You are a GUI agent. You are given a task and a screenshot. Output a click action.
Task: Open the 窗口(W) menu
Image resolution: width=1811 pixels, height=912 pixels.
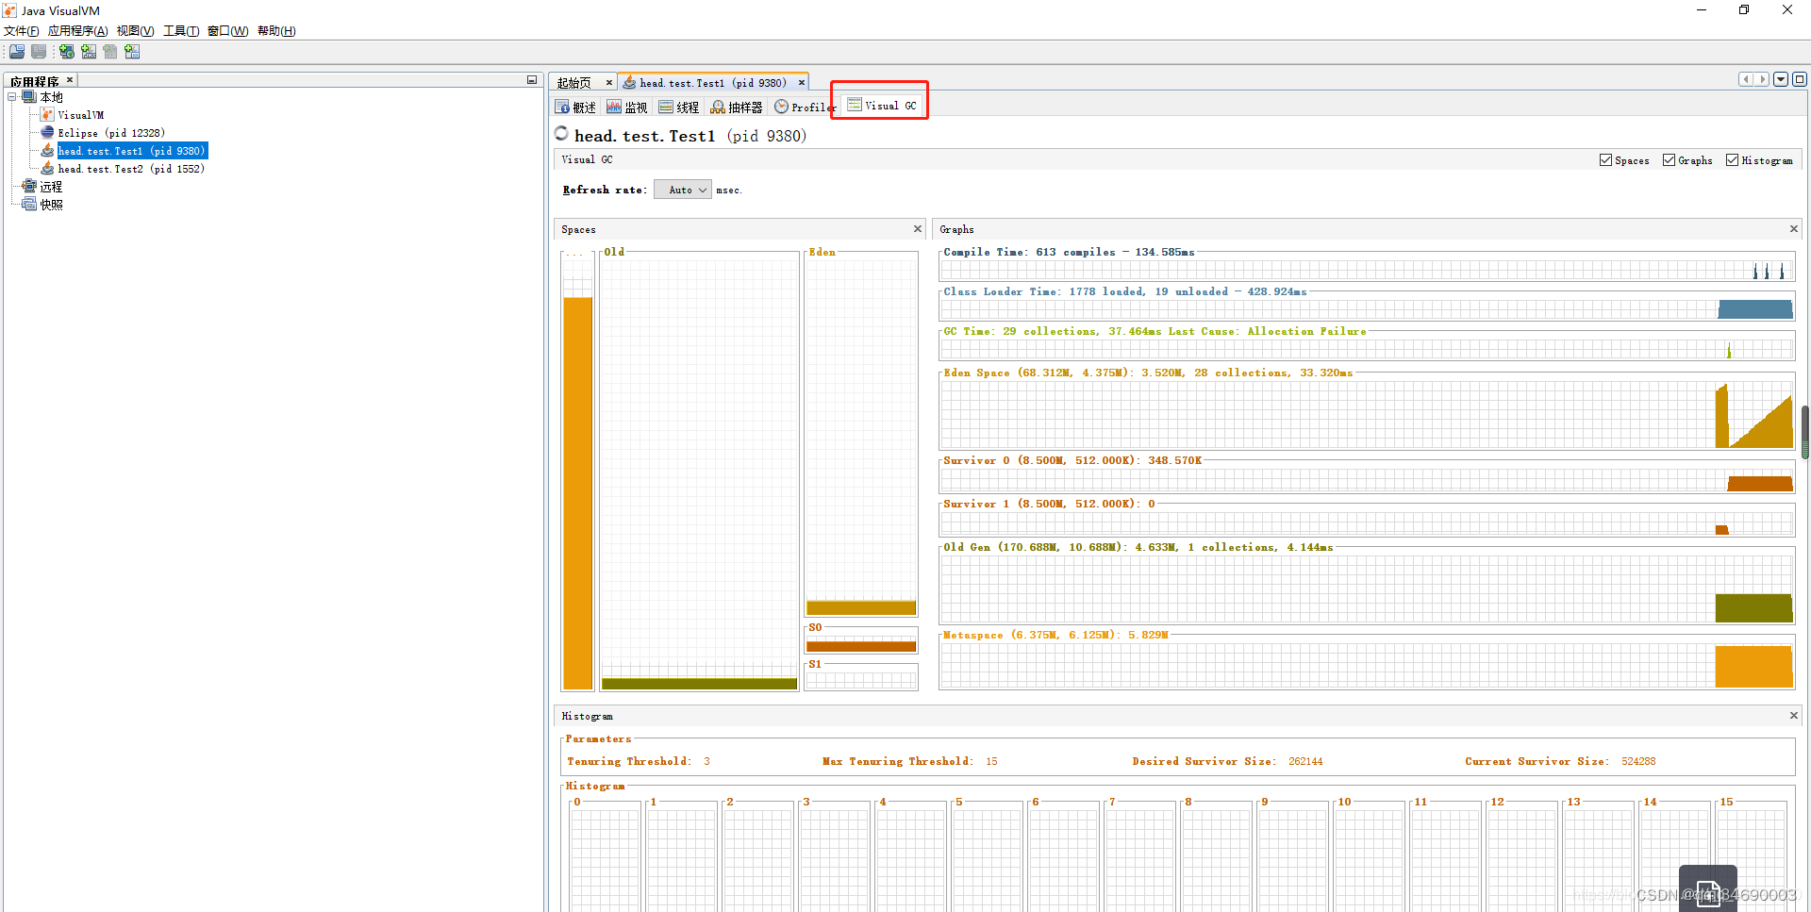click(x=228, y=31)
